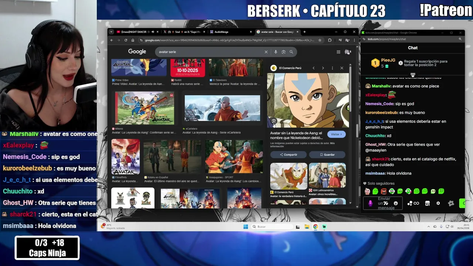
Task: Open taskbar weather widget 20°C
Action: [113, 226]
